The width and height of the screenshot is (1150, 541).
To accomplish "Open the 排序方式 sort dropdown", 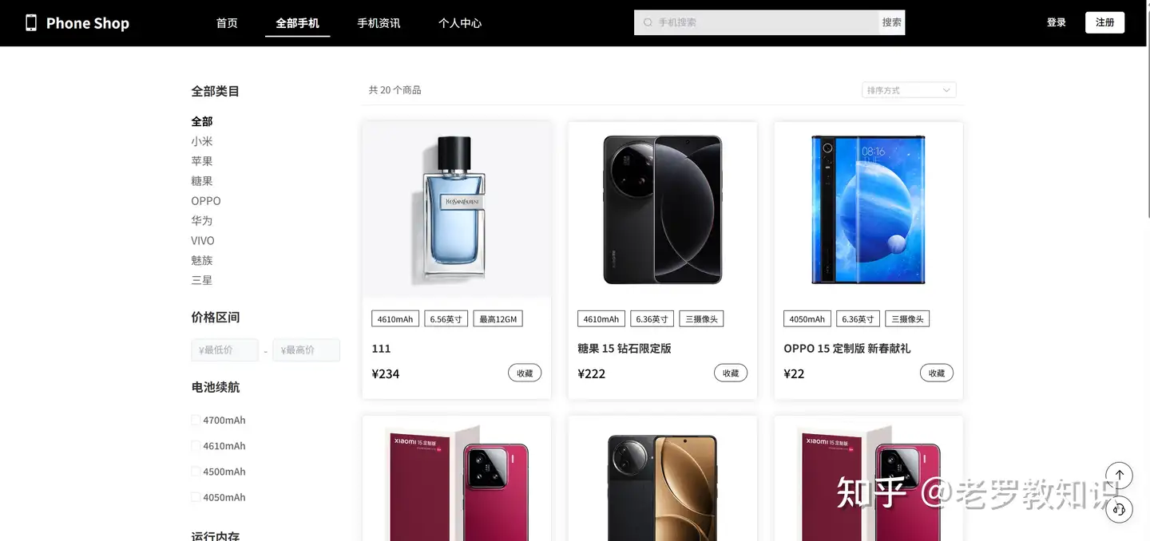I will click(x=909, y=90).
